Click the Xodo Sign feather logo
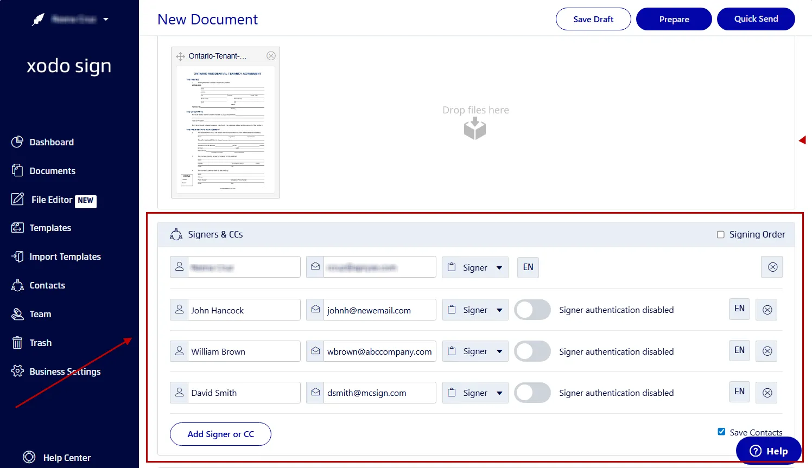The image size is (812, 468). [x=38, y=20]
